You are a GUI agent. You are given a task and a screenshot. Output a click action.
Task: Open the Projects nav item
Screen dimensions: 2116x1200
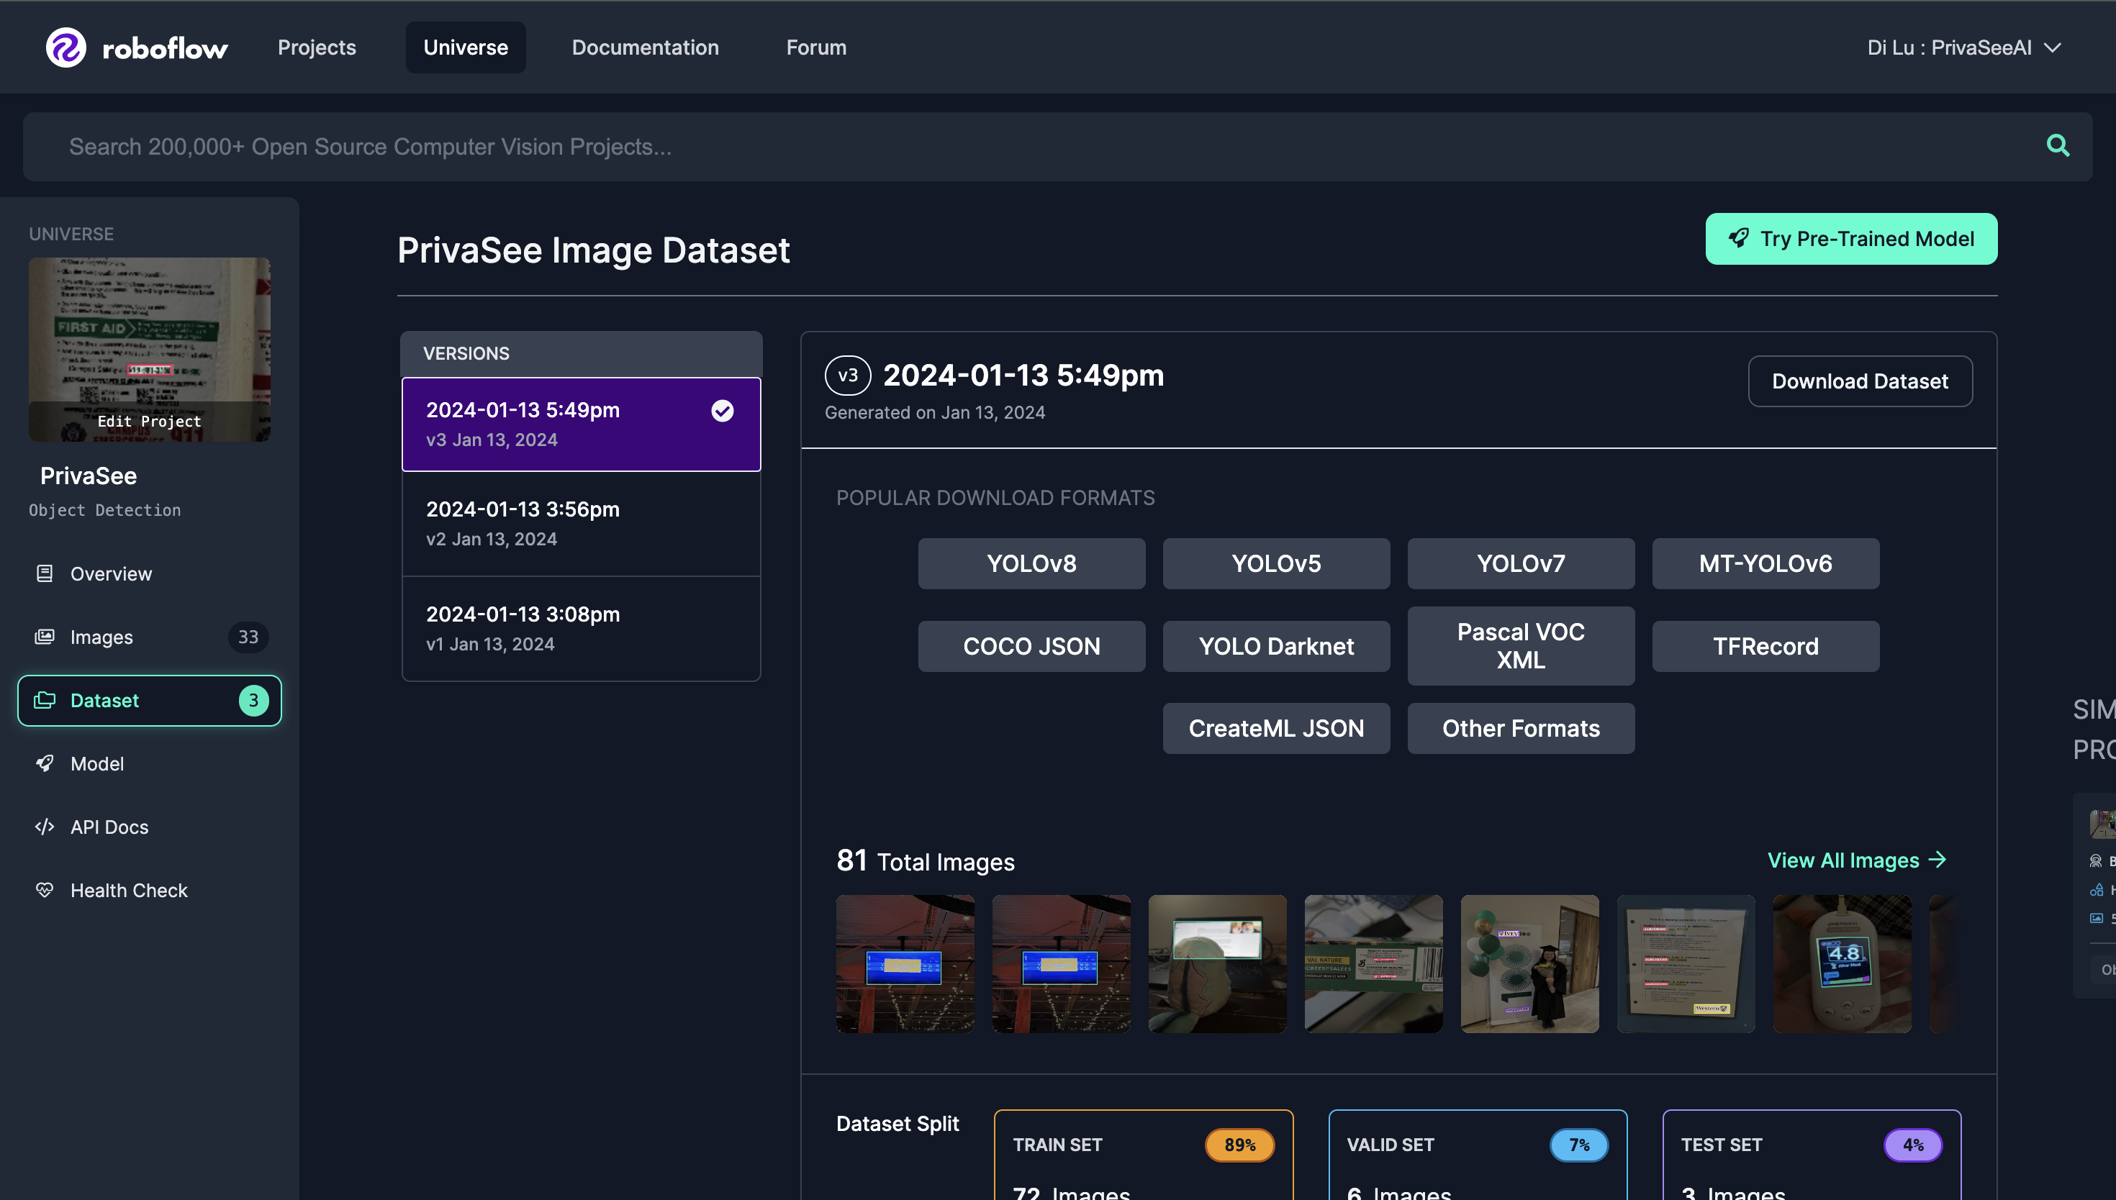tap(317, 47)
